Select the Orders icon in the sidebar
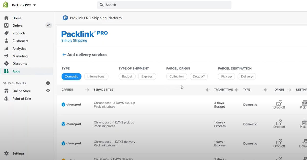This screenshot has width=307, height=160. pyautogui.click(x=6, y=25)
